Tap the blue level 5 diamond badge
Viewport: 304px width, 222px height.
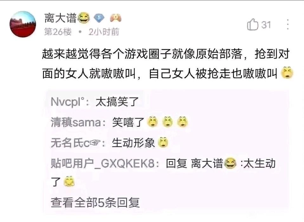(99, 18)
